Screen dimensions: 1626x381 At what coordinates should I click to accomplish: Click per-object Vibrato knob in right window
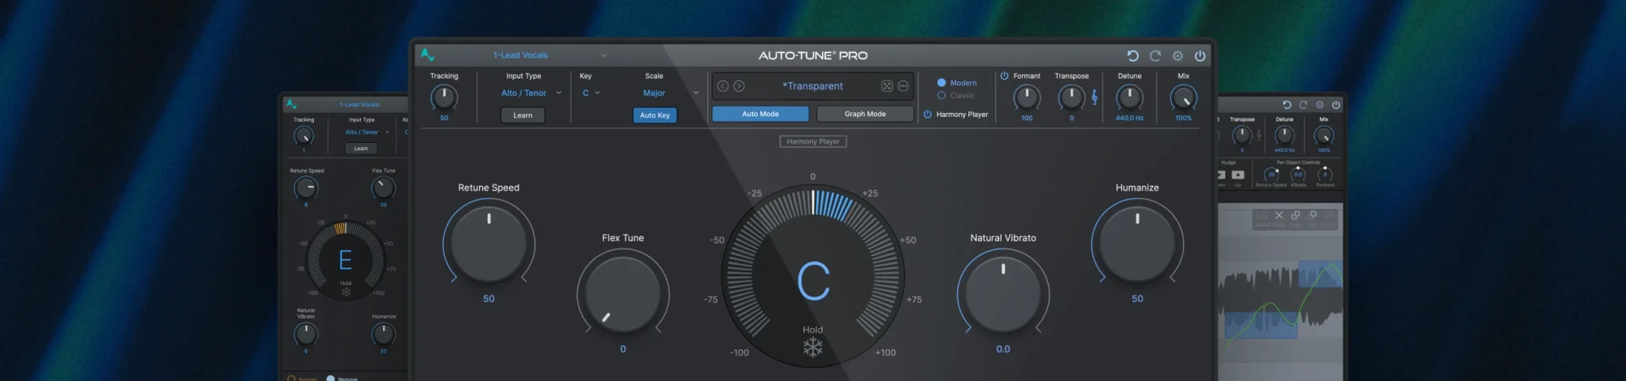point(1298,175)
